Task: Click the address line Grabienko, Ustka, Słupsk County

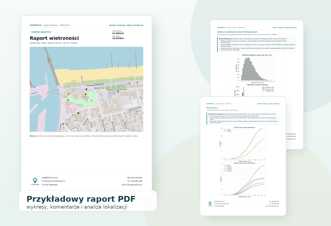Action: [x=54, y=43]
